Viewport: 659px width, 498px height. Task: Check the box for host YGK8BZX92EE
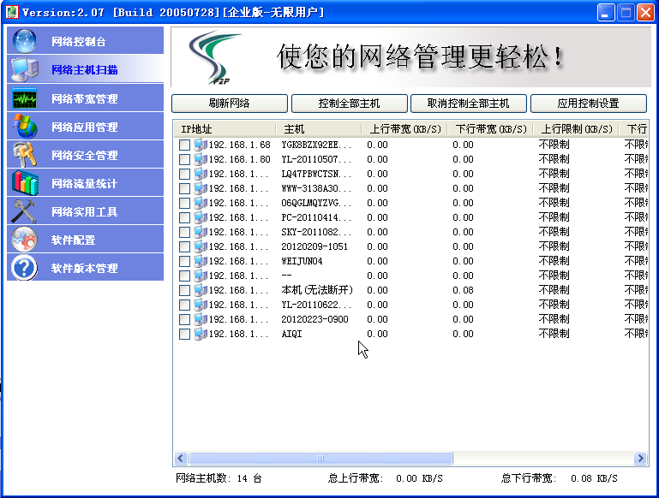(184, 145)
